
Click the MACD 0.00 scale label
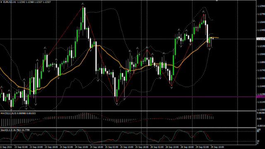pos(259,119)
